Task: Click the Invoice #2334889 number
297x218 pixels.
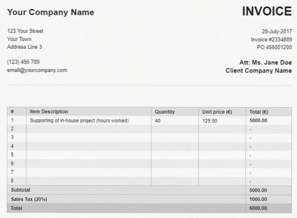Action: coord(271,39)
